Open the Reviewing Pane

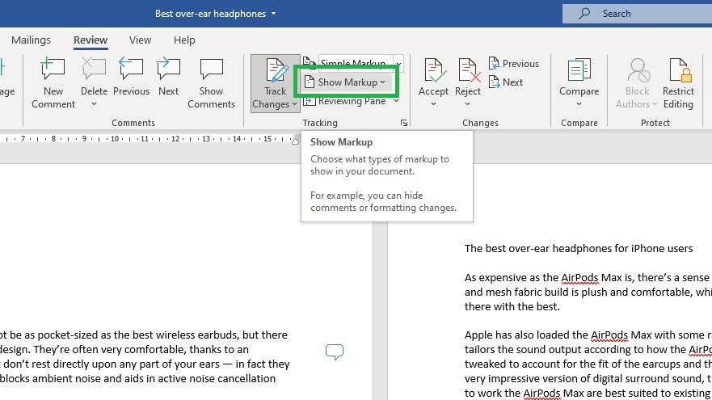click(344, 101)
